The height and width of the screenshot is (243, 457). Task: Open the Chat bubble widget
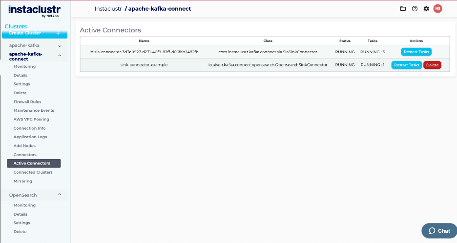coord(439,231)
